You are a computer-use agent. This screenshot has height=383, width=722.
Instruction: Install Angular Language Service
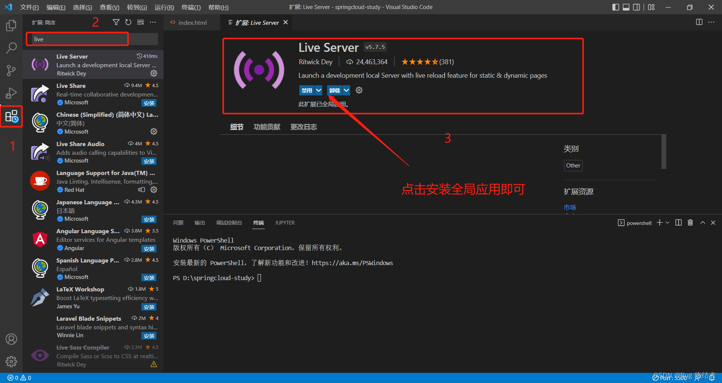[x=149, y=249]
